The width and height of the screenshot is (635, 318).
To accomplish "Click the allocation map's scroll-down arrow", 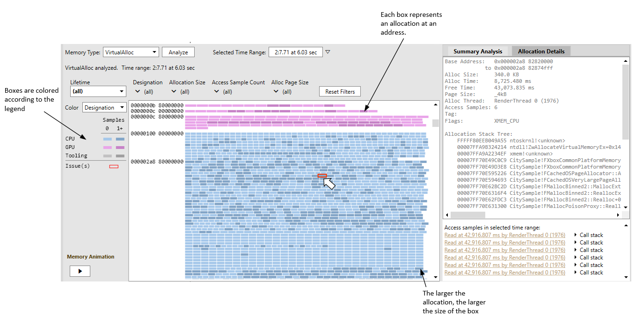I will (436, 277).
